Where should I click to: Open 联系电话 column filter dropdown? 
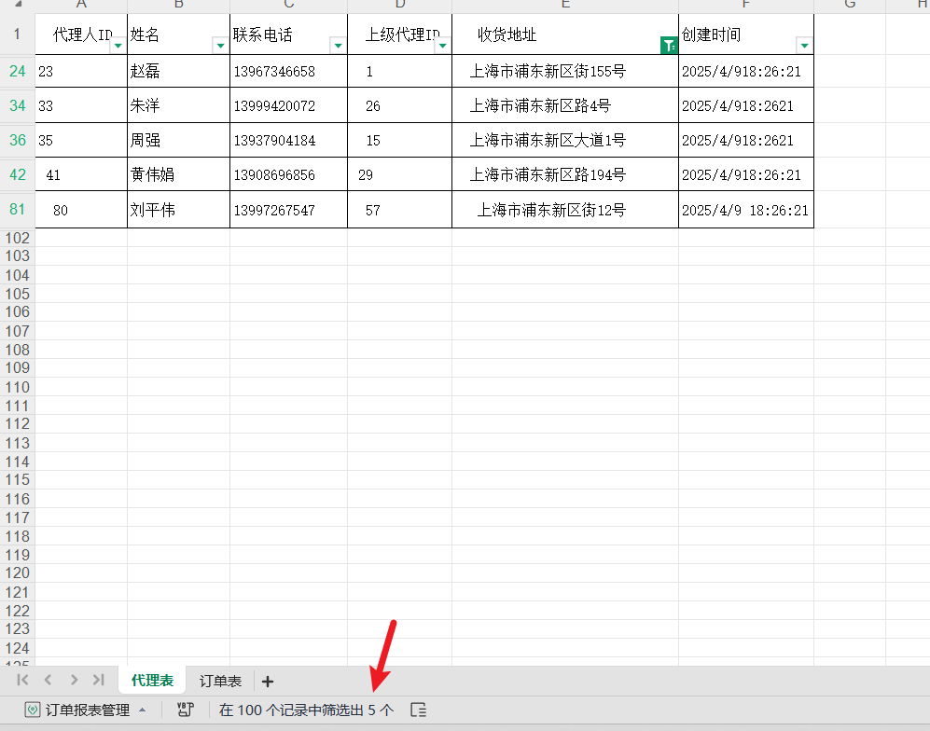[x=338, y=45]
